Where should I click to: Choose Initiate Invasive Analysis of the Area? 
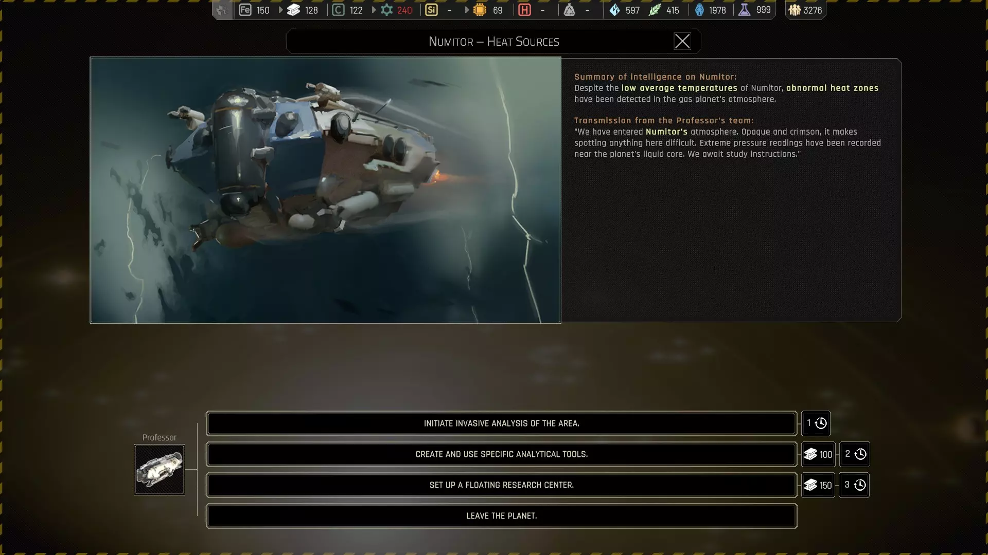tap(501, 423)
